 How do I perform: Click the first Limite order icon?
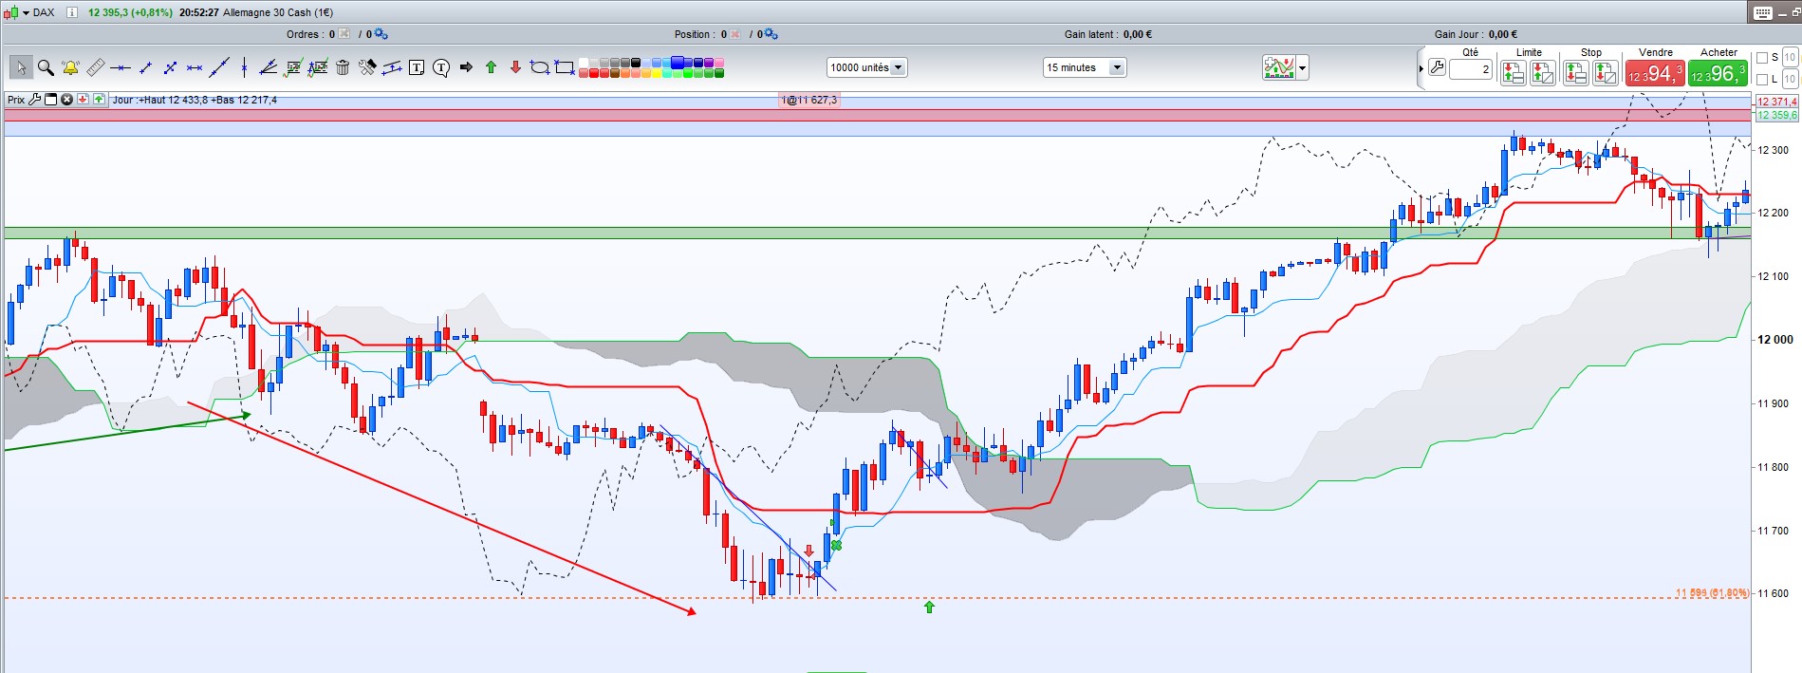coord(1514,73)
